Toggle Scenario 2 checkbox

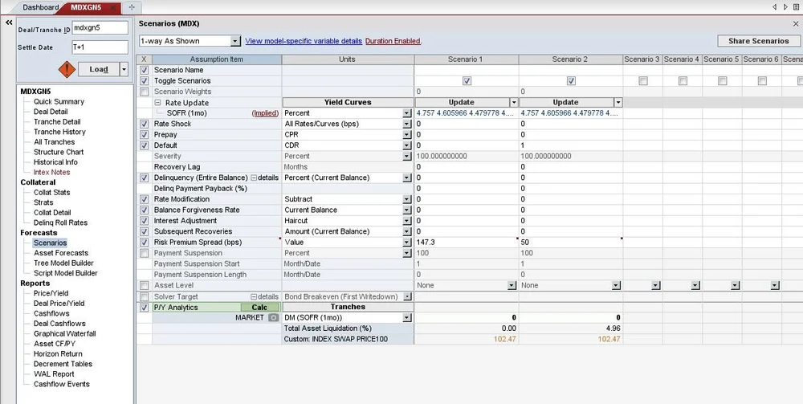pyautogui.click(x=571, y=81)
